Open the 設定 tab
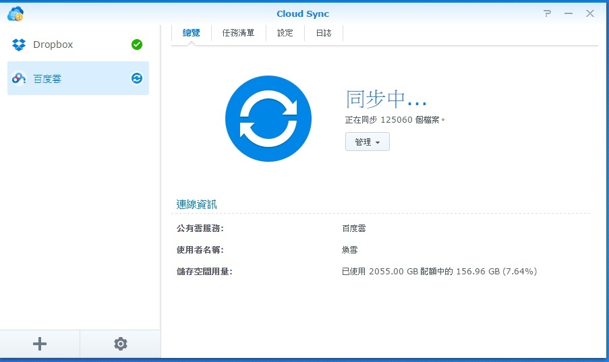 285,33
